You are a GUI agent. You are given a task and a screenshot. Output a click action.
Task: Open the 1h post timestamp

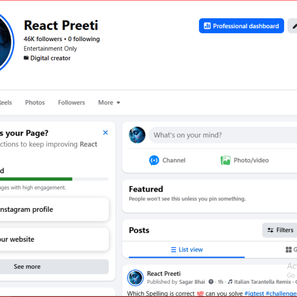(x=220, y=282)
